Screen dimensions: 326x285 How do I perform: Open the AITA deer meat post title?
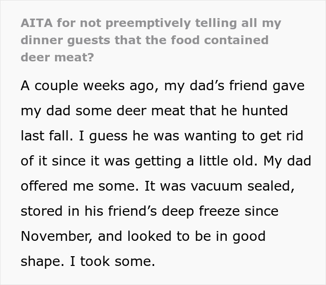(151, 40)
